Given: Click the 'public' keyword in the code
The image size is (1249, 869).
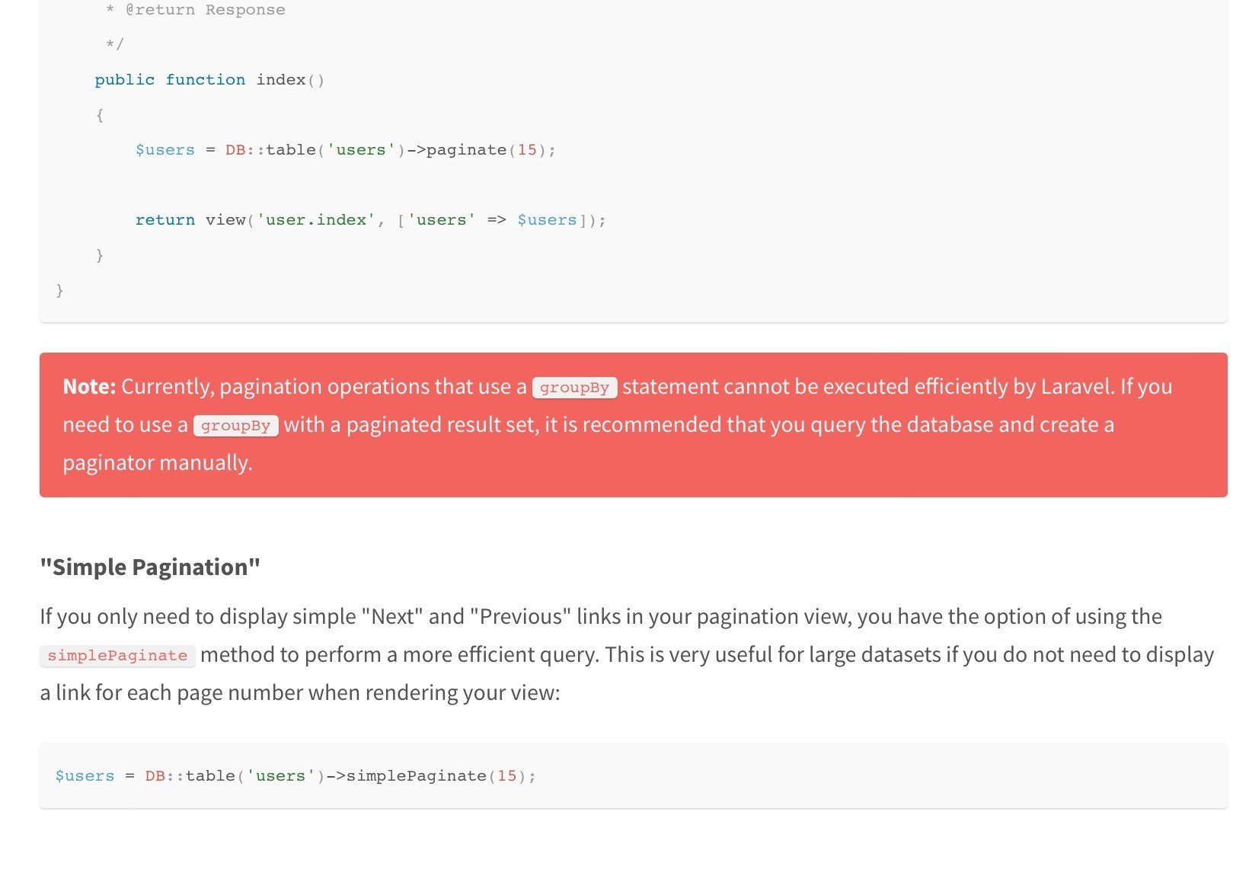Looking at the screenshot, I should click(x=124, y=80).
